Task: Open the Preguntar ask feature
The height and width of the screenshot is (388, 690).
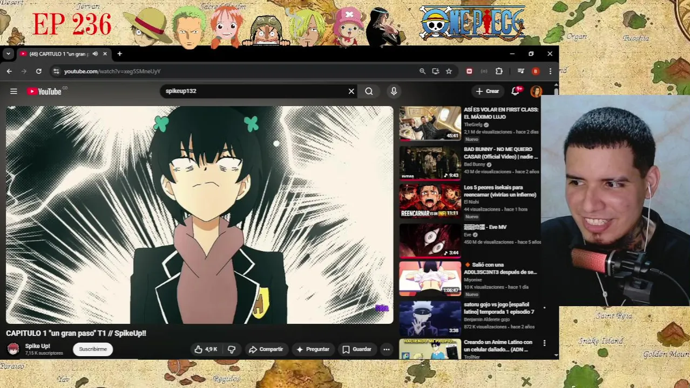Action: pos(313,349)
